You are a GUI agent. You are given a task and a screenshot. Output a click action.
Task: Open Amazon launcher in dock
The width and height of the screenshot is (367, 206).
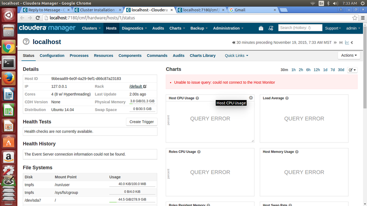click(x=8, y=157)
